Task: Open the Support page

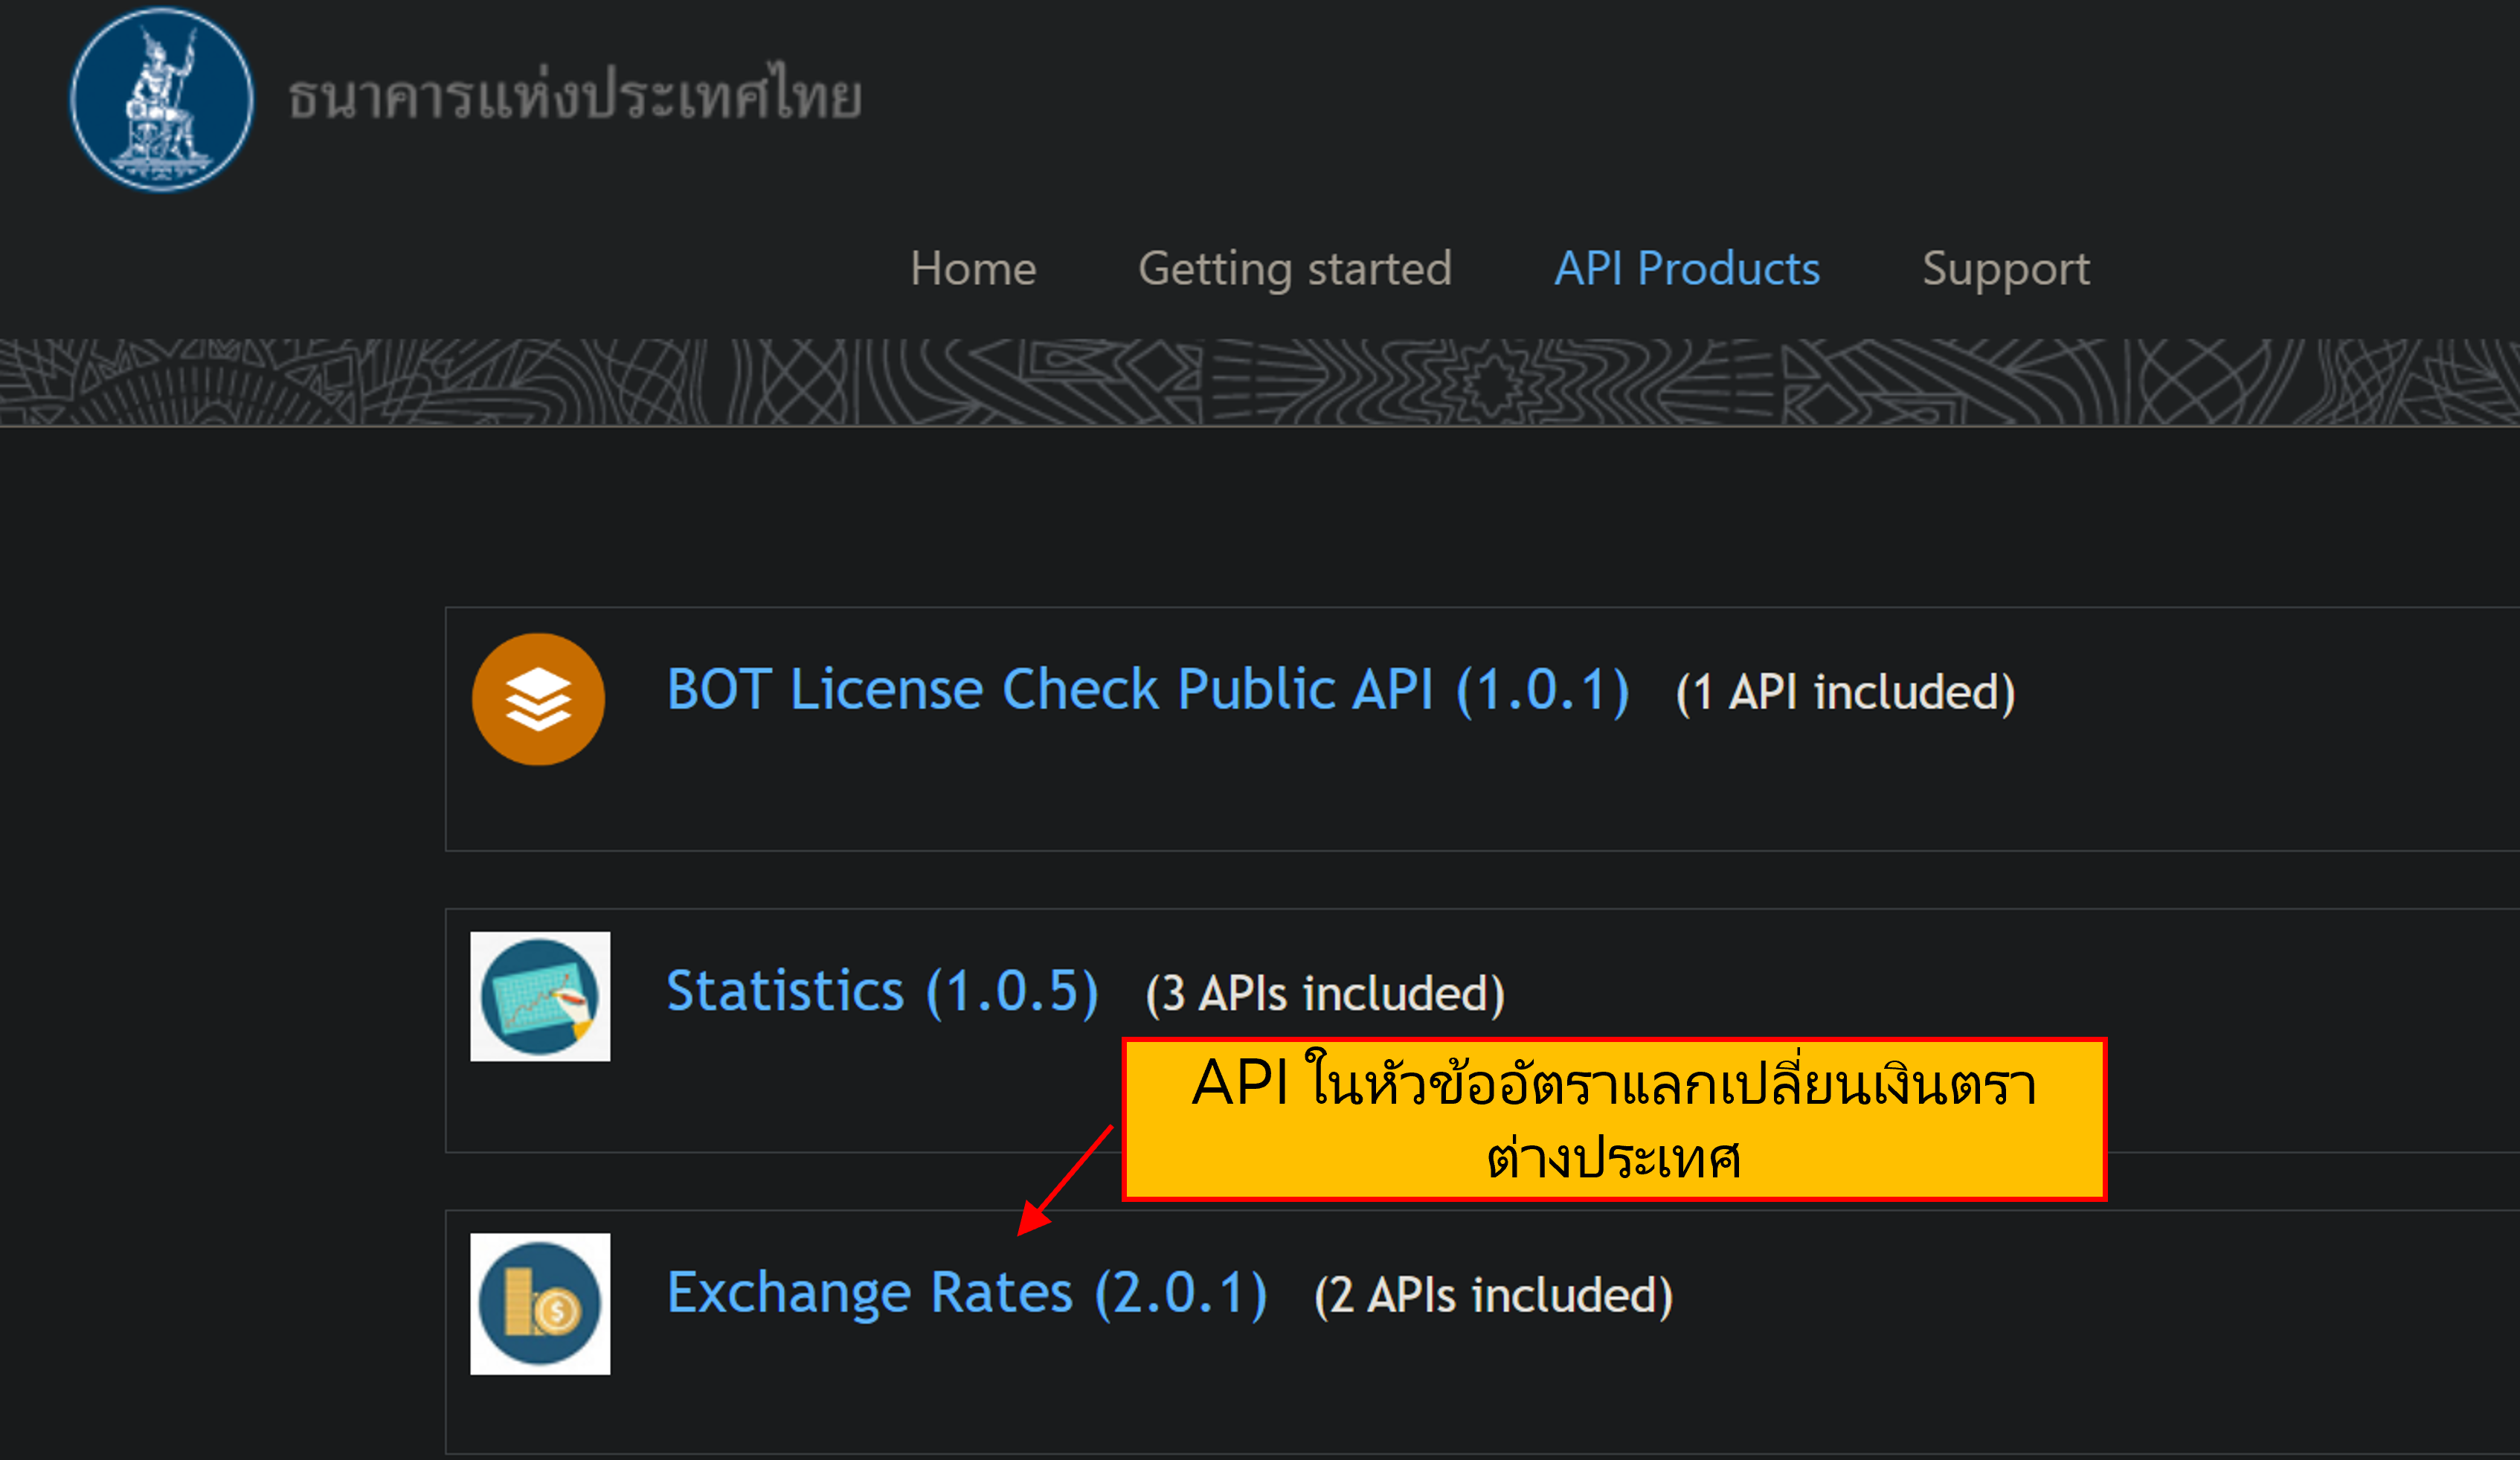Action: point(2004,268)
